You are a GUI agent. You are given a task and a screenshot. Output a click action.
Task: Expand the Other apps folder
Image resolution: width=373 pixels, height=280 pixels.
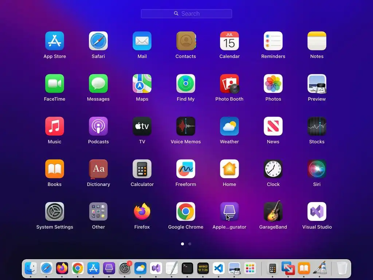pos(98,211)
